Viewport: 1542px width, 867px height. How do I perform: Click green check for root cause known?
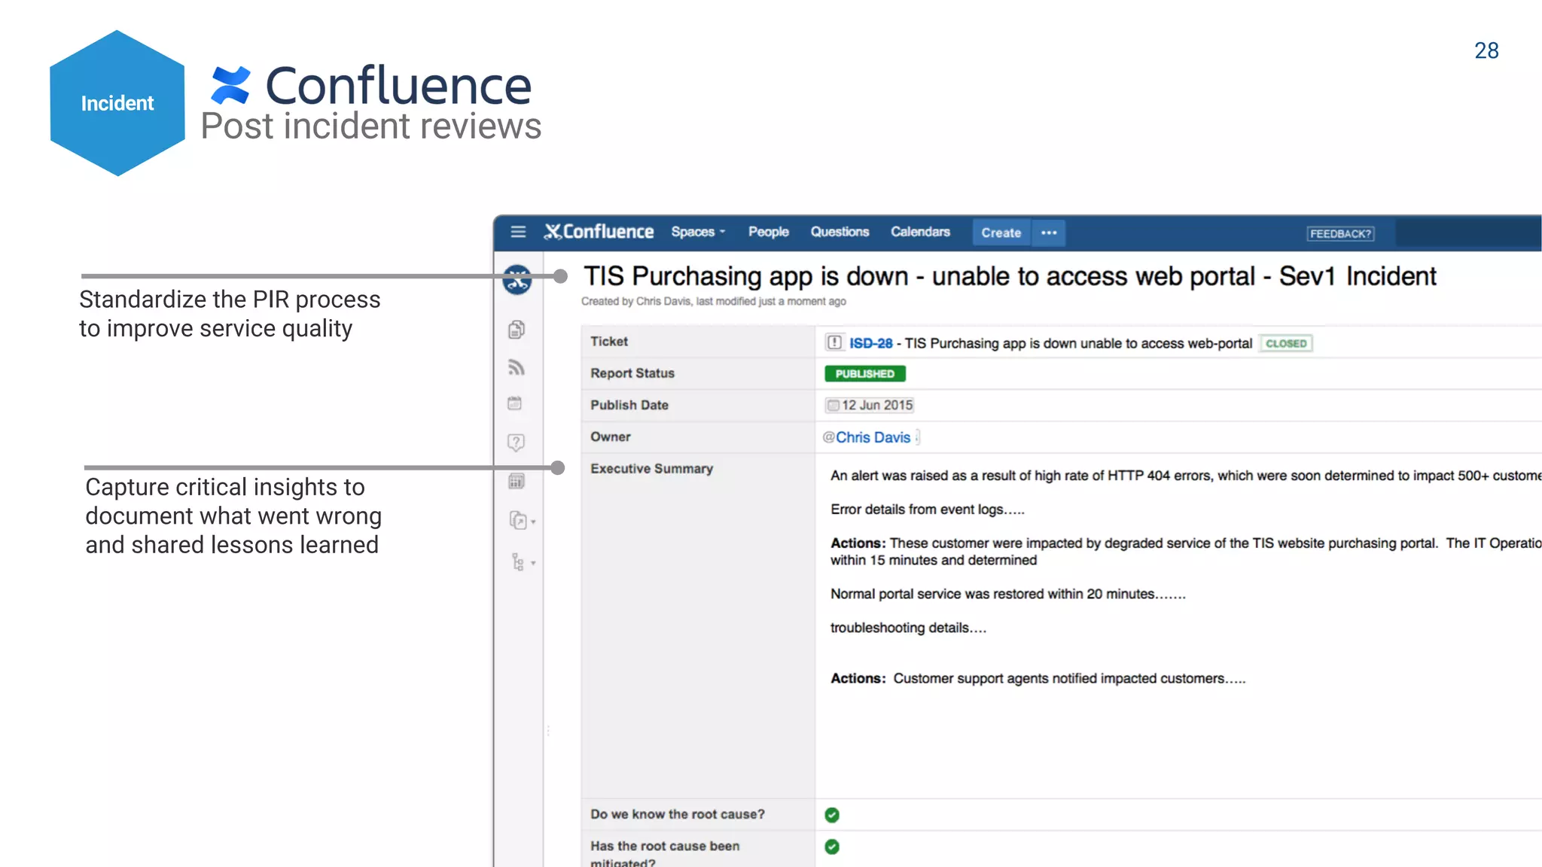832,815
